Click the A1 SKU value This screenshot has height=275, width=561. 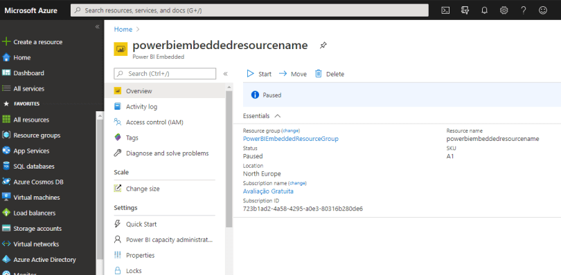pos(450,156)
